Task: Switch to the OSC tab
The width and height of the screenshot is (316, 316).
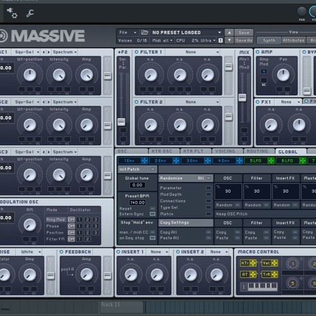Action: 131,151
